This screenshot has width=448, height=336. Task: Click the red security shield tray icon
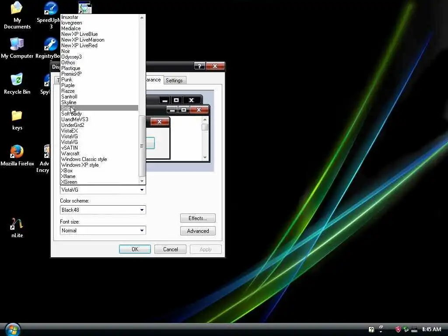coord(398,329)
